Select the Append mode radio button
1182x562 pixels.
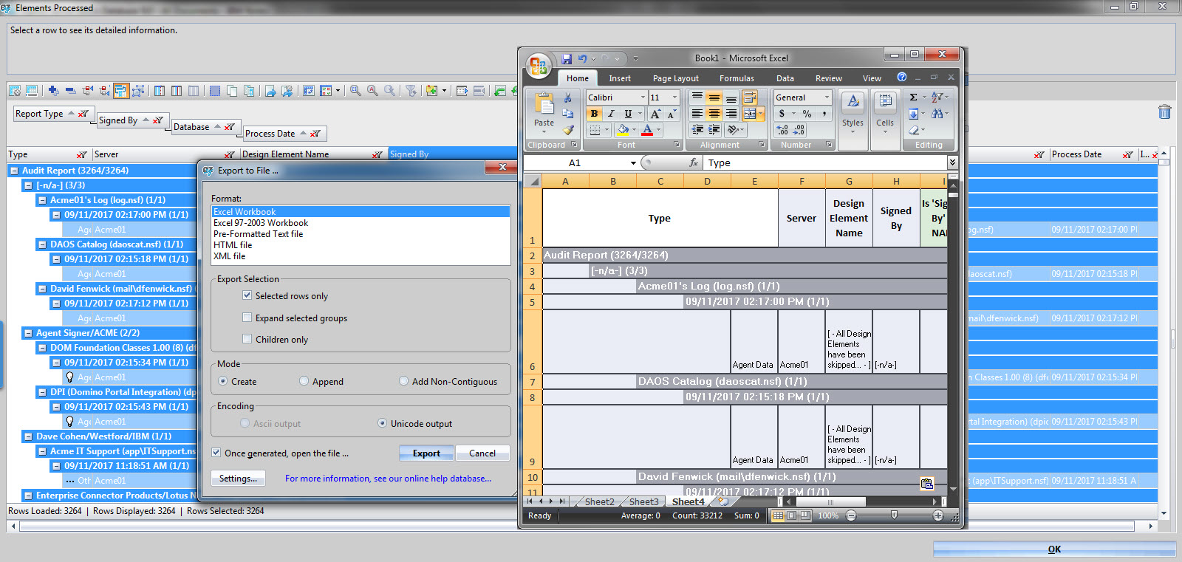(x=304, y=381)
